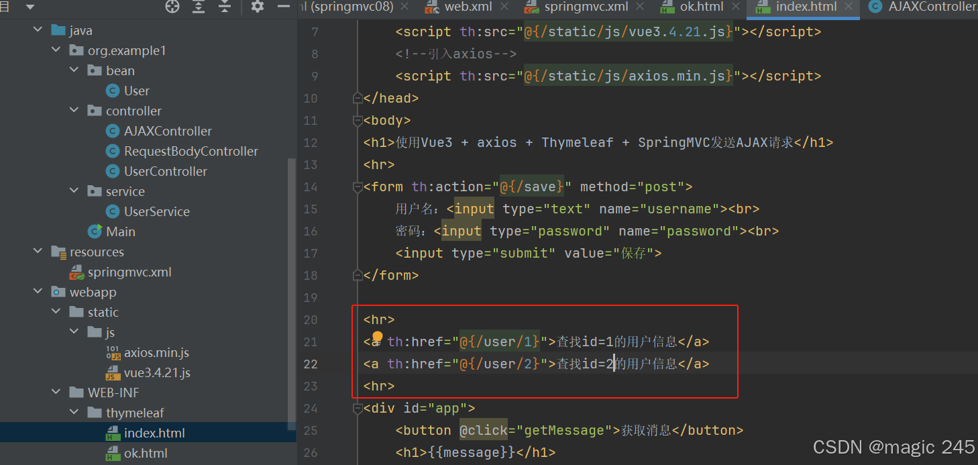The height and width of the screenshot is (465, 978).
Task: Open RequestBodyController in the tree
Action: [191, 151]
